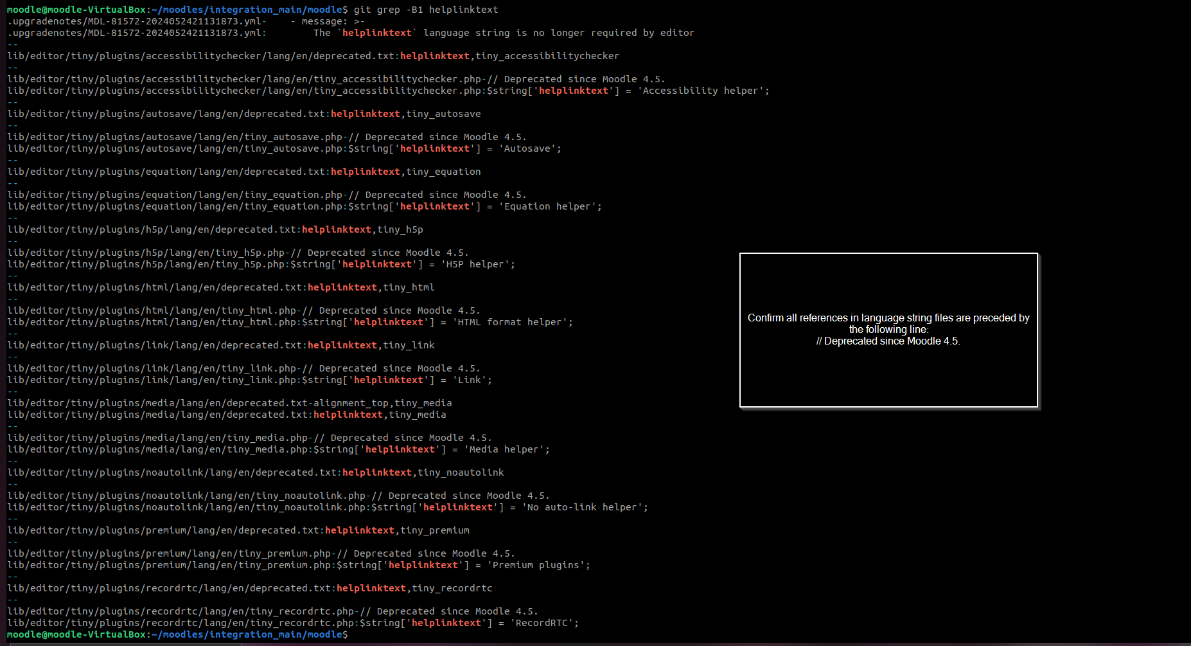The width and height of the screenshot is (1191, 646).
Task: Click the media 'alignment_top,tiny_media' line
Action: coord(229,403)
